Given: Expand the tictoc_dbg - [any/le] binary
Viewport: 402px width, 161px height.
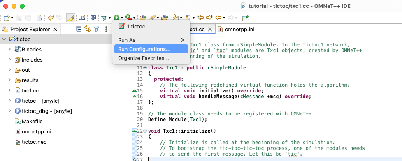Looking at the screenshot, I should coord(9,111).
